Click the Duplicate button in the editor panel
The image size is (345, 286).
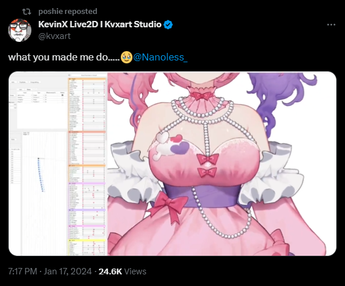(x=23, y=82)
